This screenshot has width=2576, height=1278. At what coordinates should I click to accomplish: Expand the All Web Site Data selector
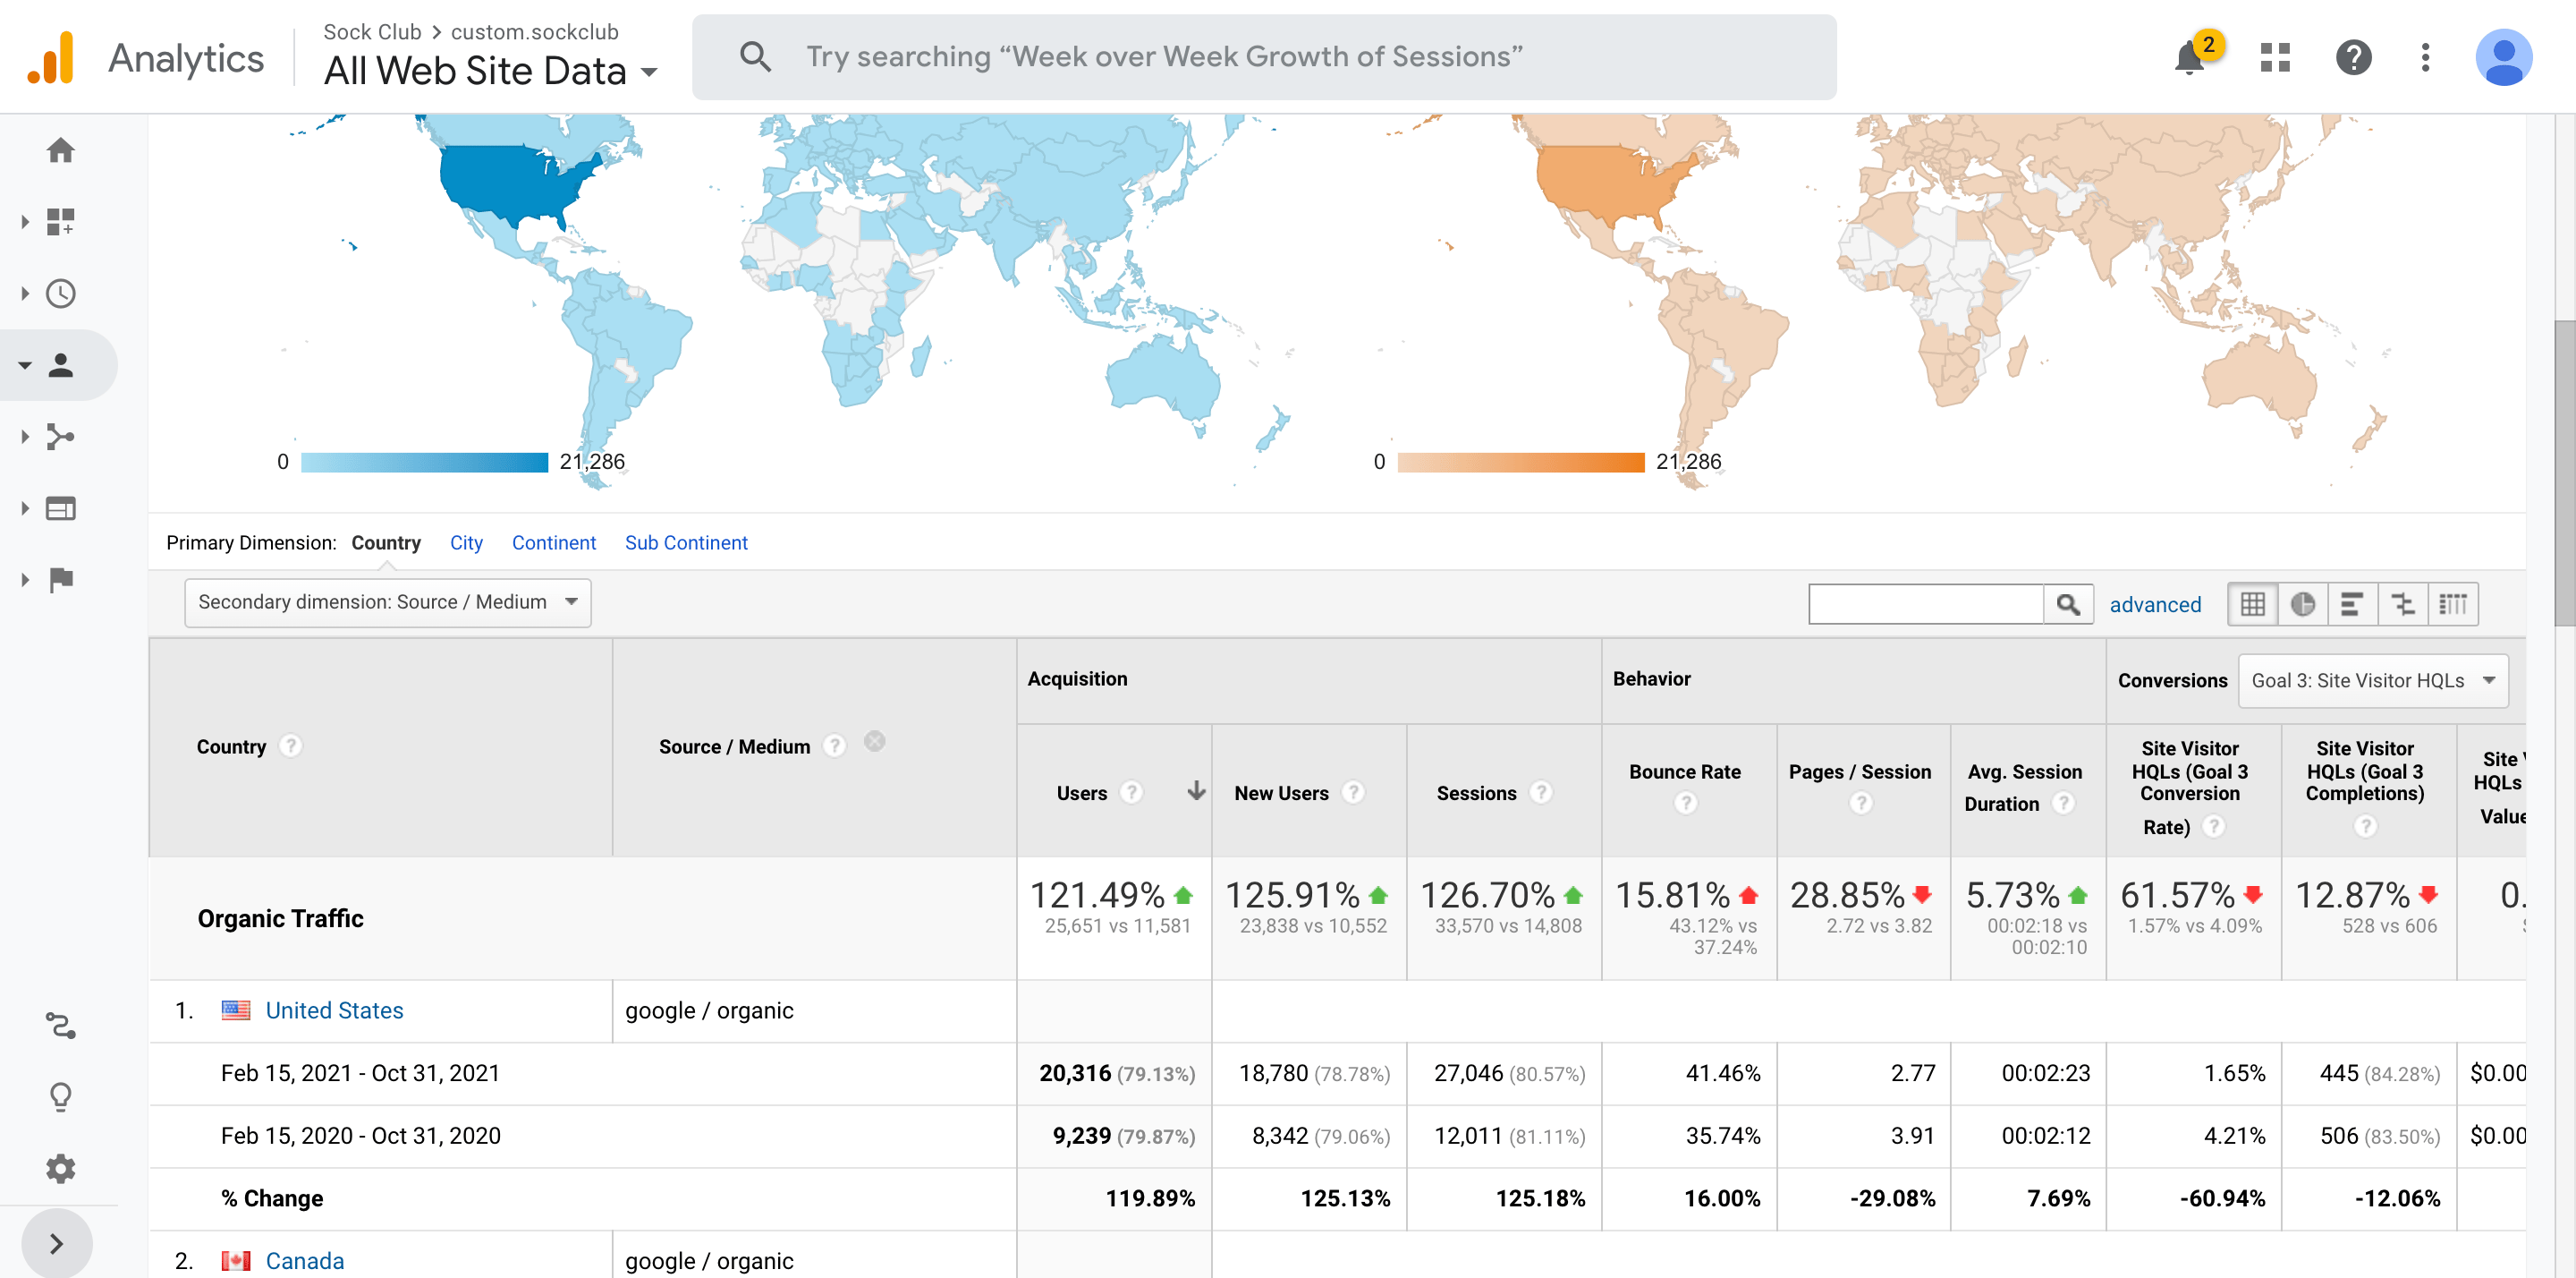pyautogui.click(x=490, y=71)
